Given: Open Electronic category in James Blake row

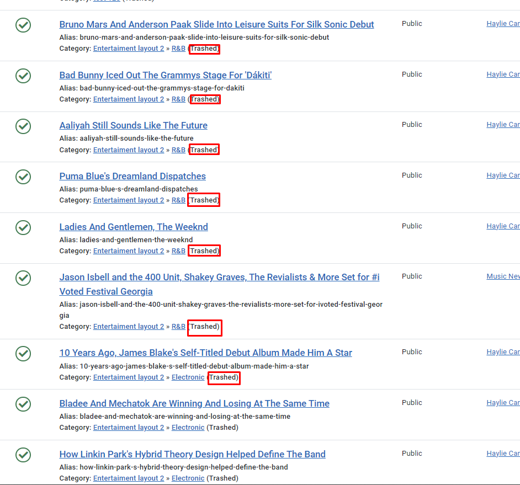Looking at the screenshot, I should pyautogui.click(x=188, y=377).
